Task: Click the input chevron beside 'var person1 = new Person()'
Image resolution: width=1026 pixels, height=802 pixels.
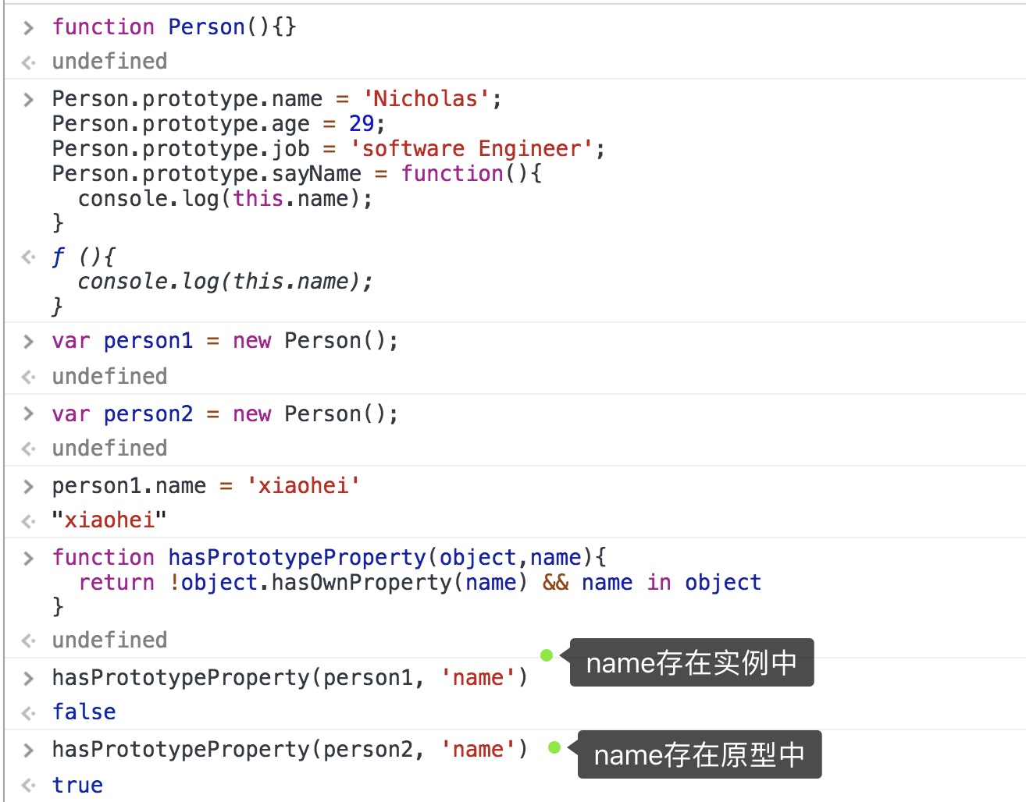Action: coord(29,342)
